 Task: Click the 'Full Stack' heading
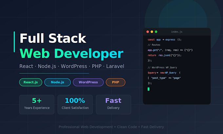[x=53, y=38]
